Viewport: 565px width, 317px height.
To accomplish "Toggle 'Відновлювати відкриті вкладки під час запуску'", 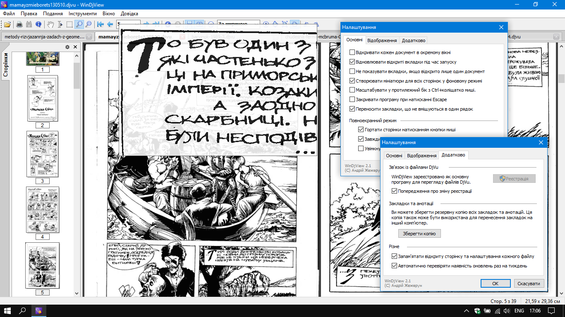I will 352,62.
